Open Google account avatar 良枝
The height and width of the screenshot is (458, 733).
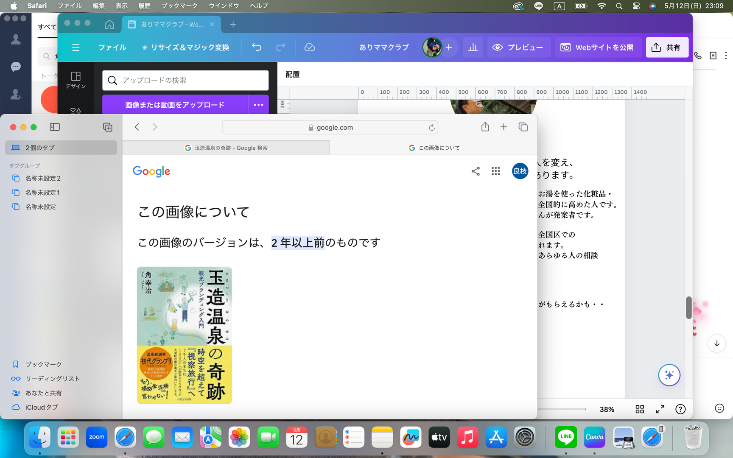pyautogui.click(x=520, y=171)
